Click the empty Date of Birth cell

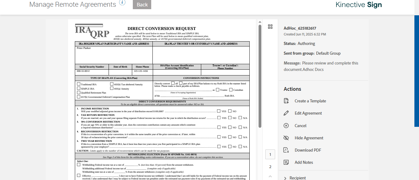coord(120,72)
